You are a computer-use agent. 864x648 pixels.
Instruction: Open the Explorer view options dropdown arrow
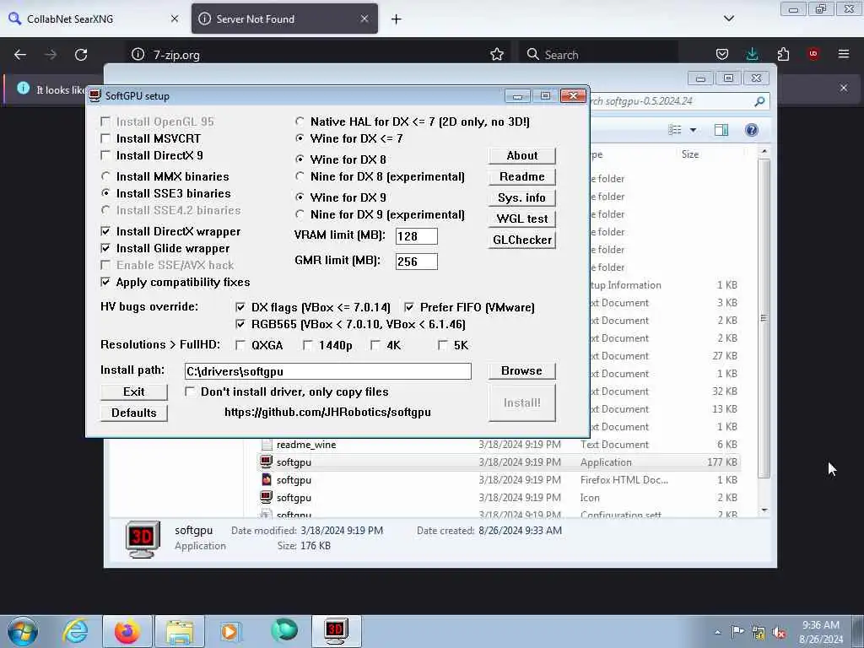point(694,130)
